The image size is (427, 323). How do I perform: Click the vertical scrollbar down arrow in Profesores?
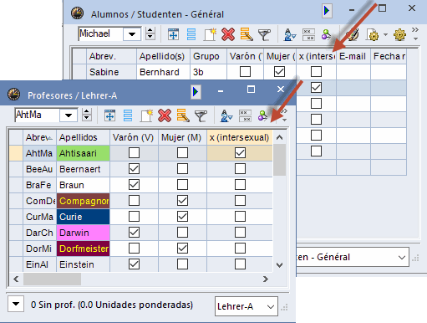279,265
